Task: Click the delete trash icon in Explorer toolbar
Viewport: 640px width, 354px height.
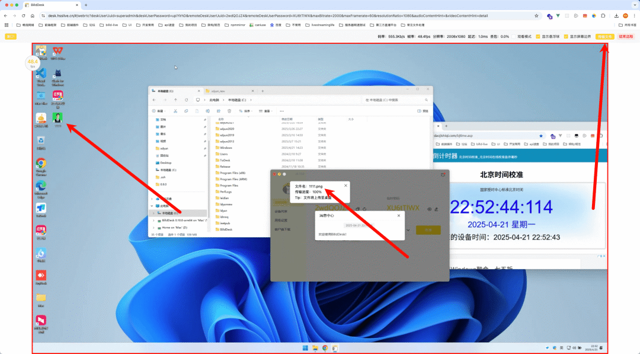Action: coord(229,111)
